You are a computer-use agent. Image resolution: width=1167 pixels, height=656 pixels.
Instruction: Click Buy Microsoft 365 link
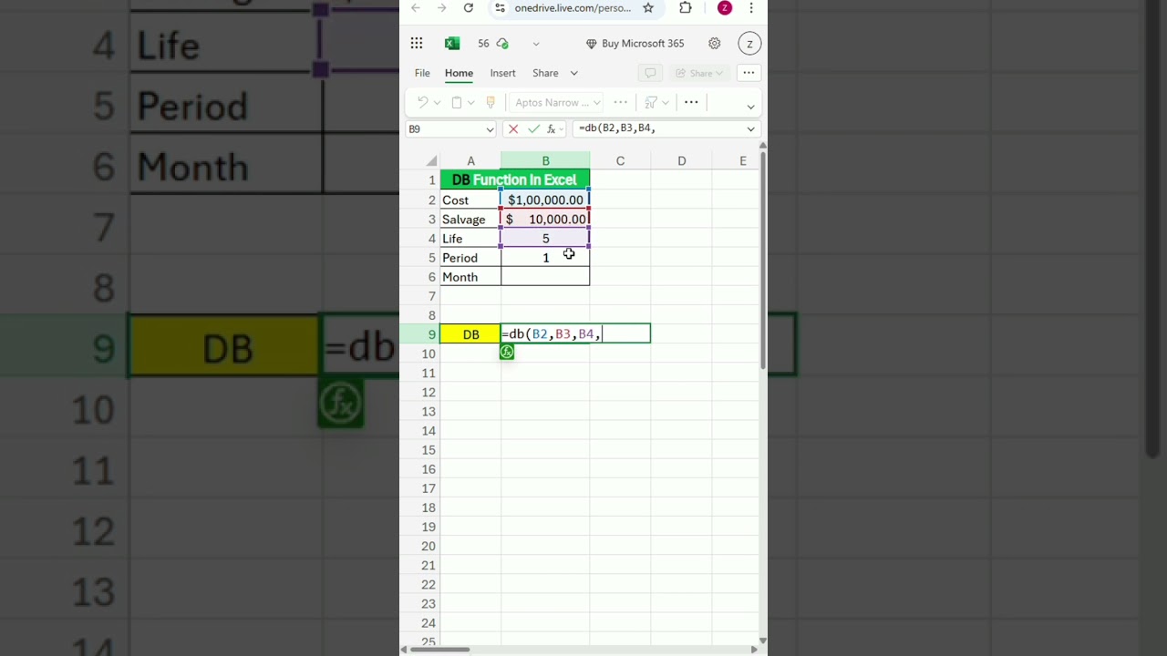pos(635,44)
